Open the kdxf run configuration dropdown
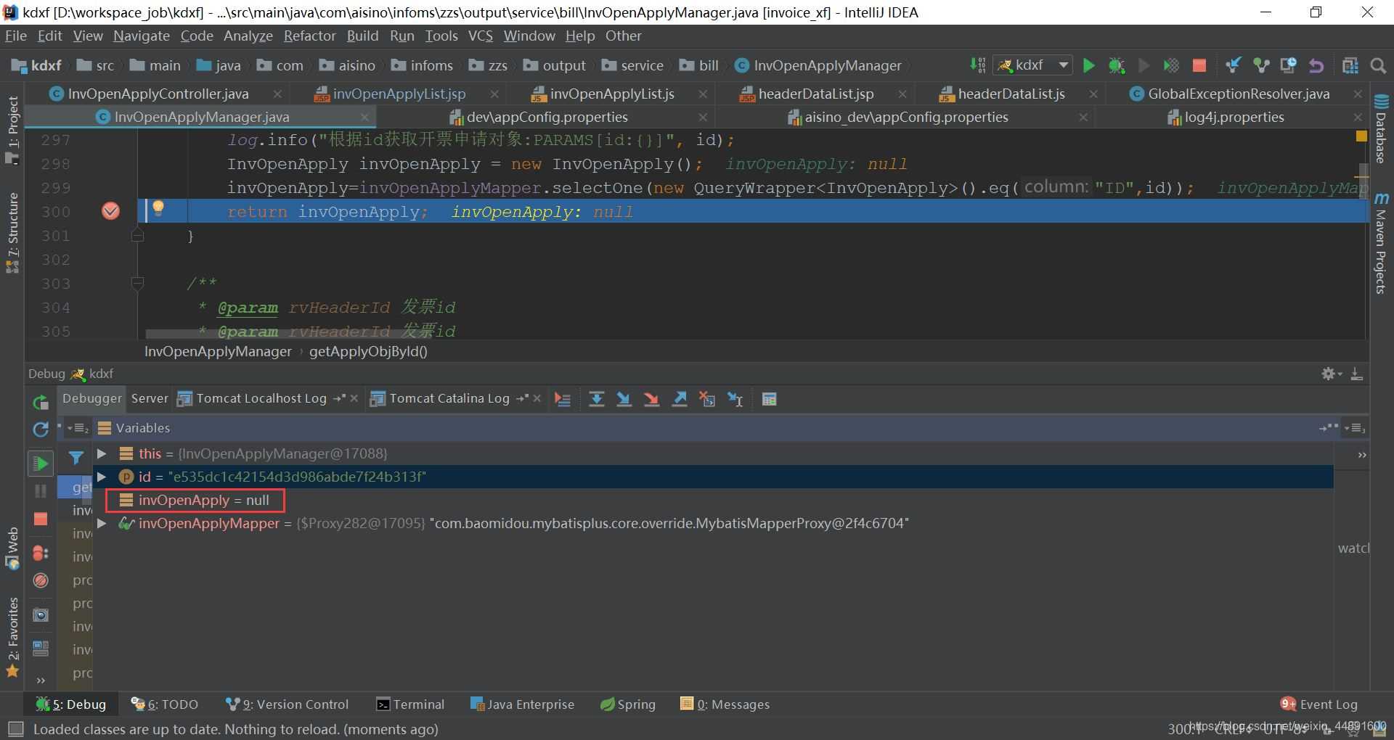This screenshot has height=740, width=1394. [1032, 65]
